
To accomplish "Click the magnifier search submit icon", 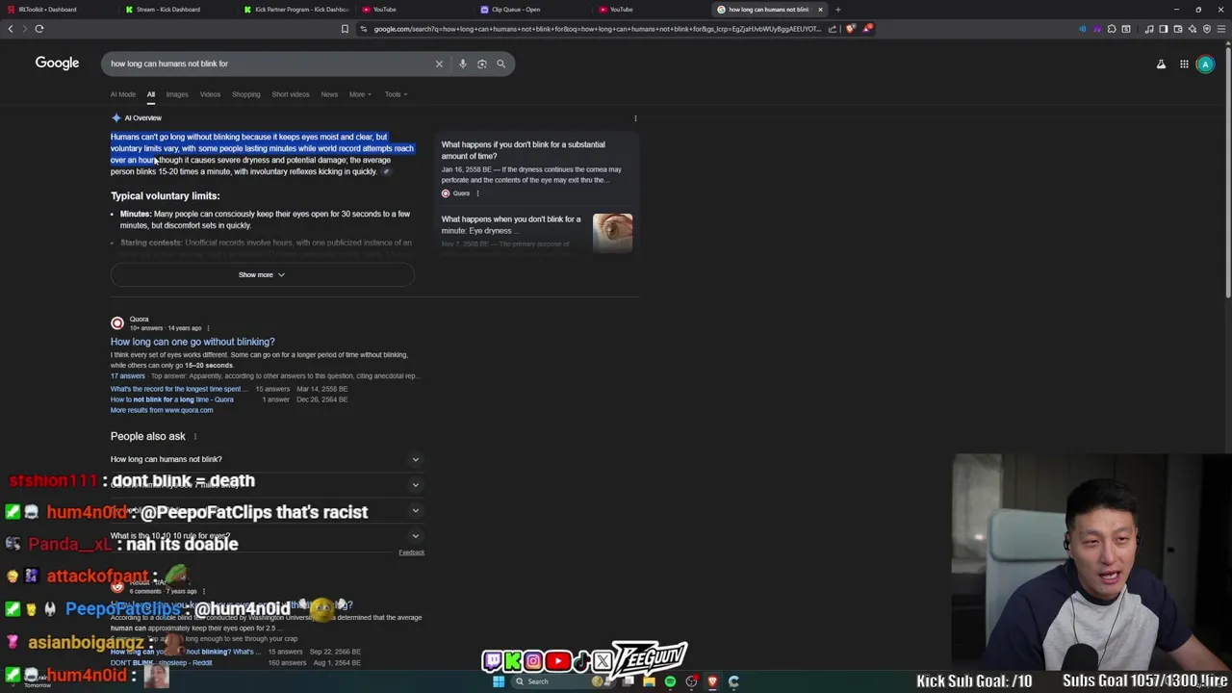I will pyautogui.click(x=500, y=64).
